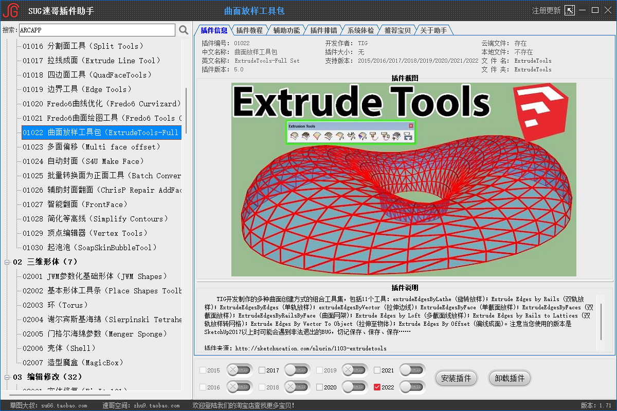Select 01020 Fredo6曲线优化 (Curvizard)
617x411 pixels.
[x=101, y=104]
